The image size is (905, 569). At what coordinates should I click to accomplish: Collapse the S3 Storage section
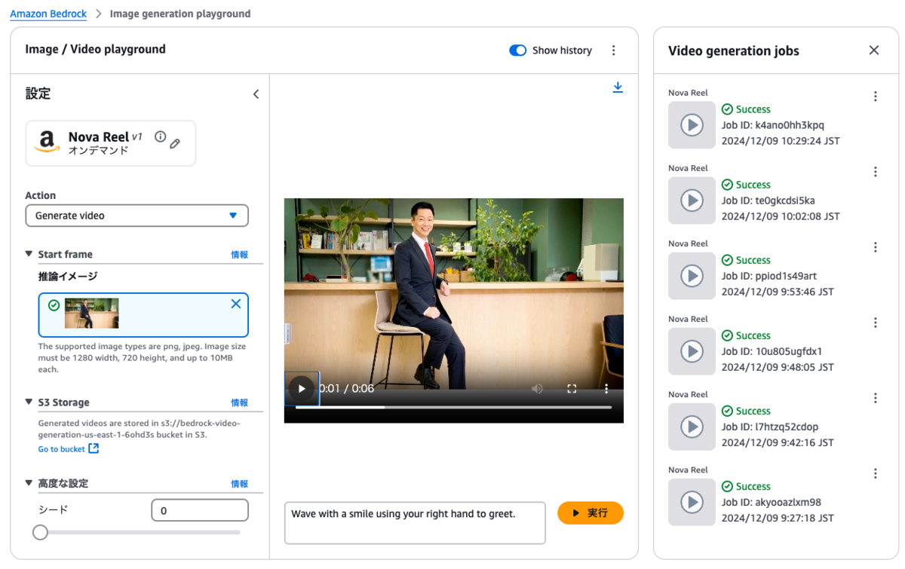pos(29,402)
